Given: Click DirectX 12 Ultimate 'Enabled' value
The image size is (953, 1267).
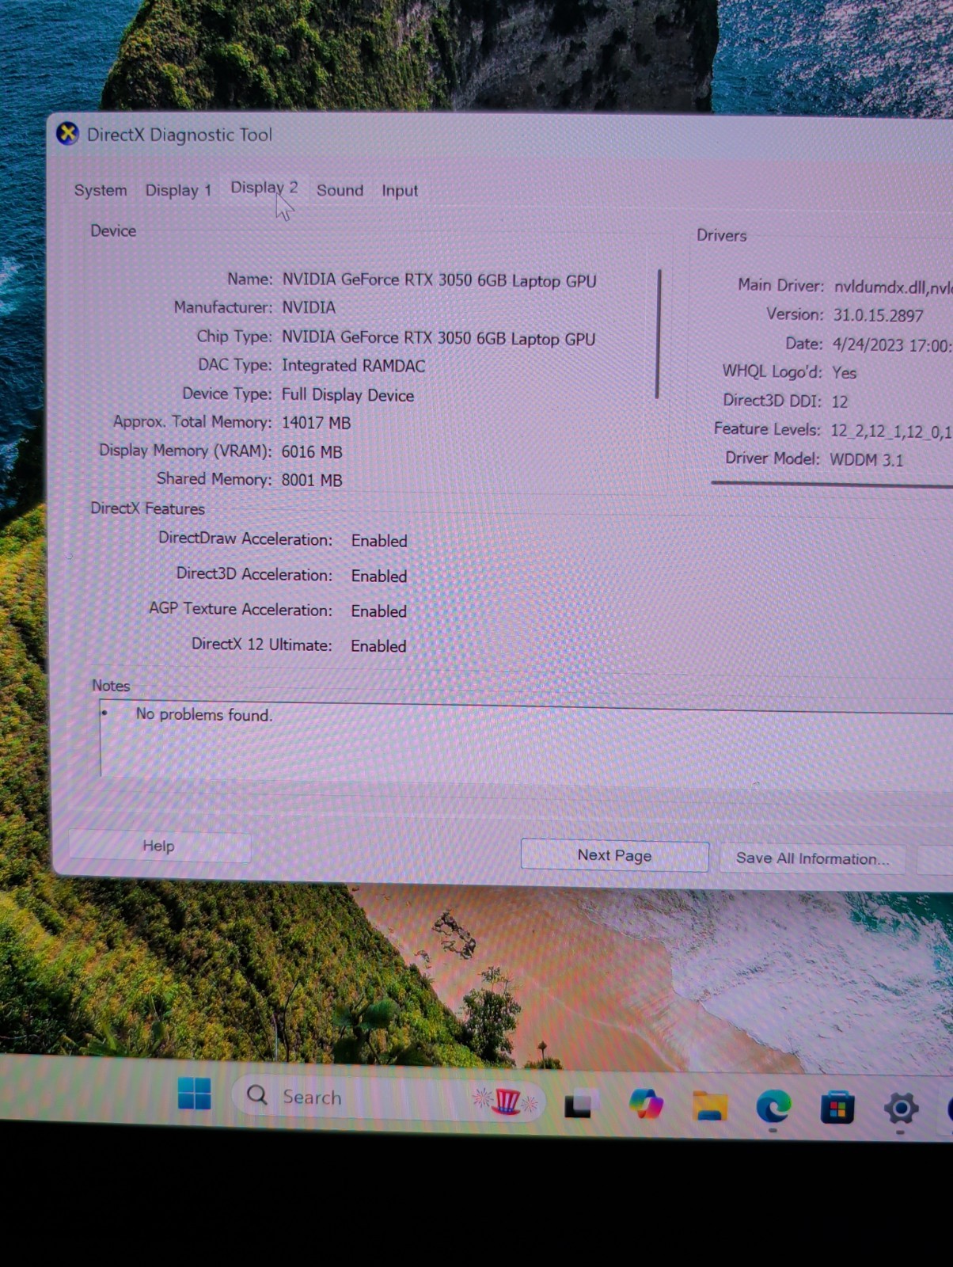Looking at the screenshot, I should pos(378,646).
